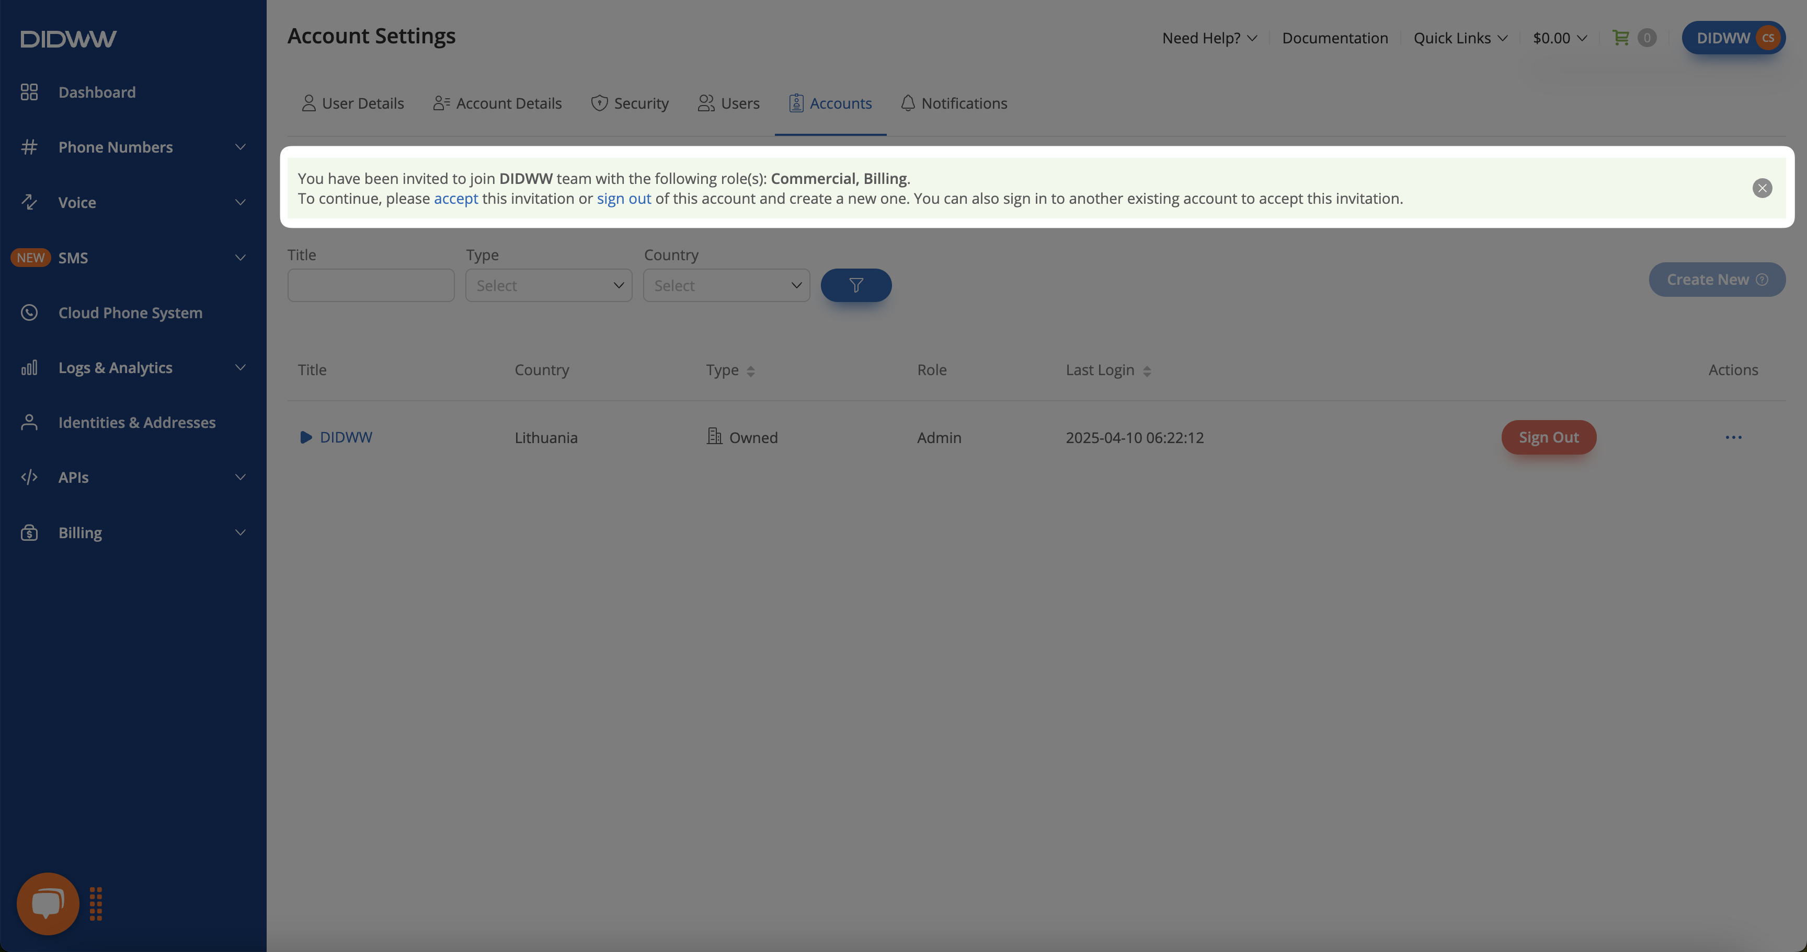Click the Voice arrows icon
The height and width of the screenshot is (952, 1807).
pyautogui.click(x=29, y=202)
